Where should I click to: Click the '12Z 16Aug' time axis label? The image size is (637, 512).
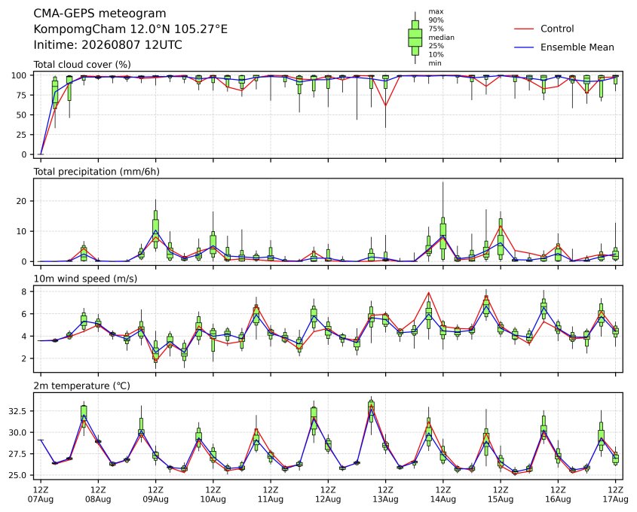point(558,494)
